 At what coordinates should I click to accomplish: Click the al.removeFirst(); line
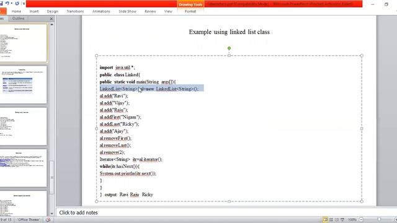click(x=115, y=138)
